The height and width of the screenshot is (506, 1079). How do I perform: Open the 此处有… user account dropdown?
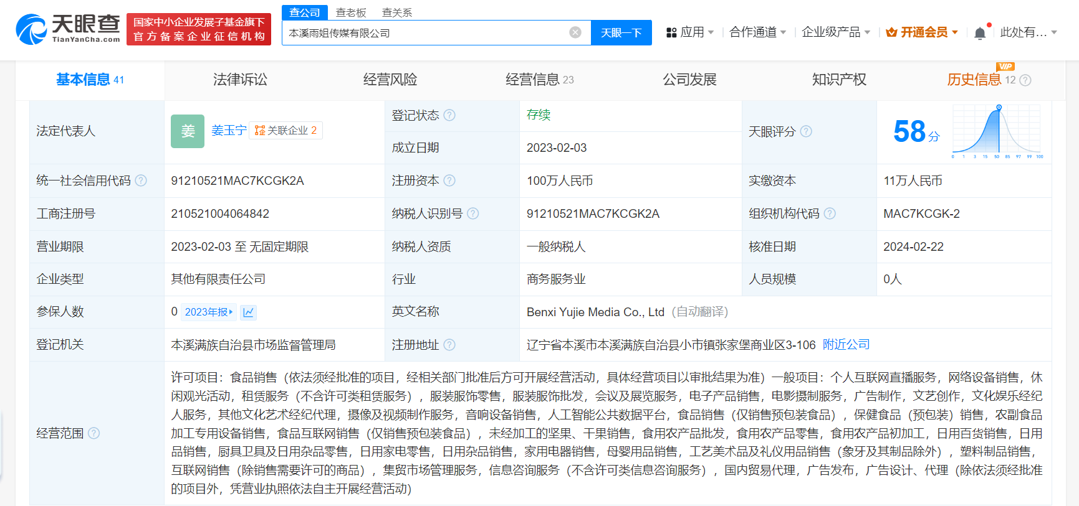pos(1028,32)
